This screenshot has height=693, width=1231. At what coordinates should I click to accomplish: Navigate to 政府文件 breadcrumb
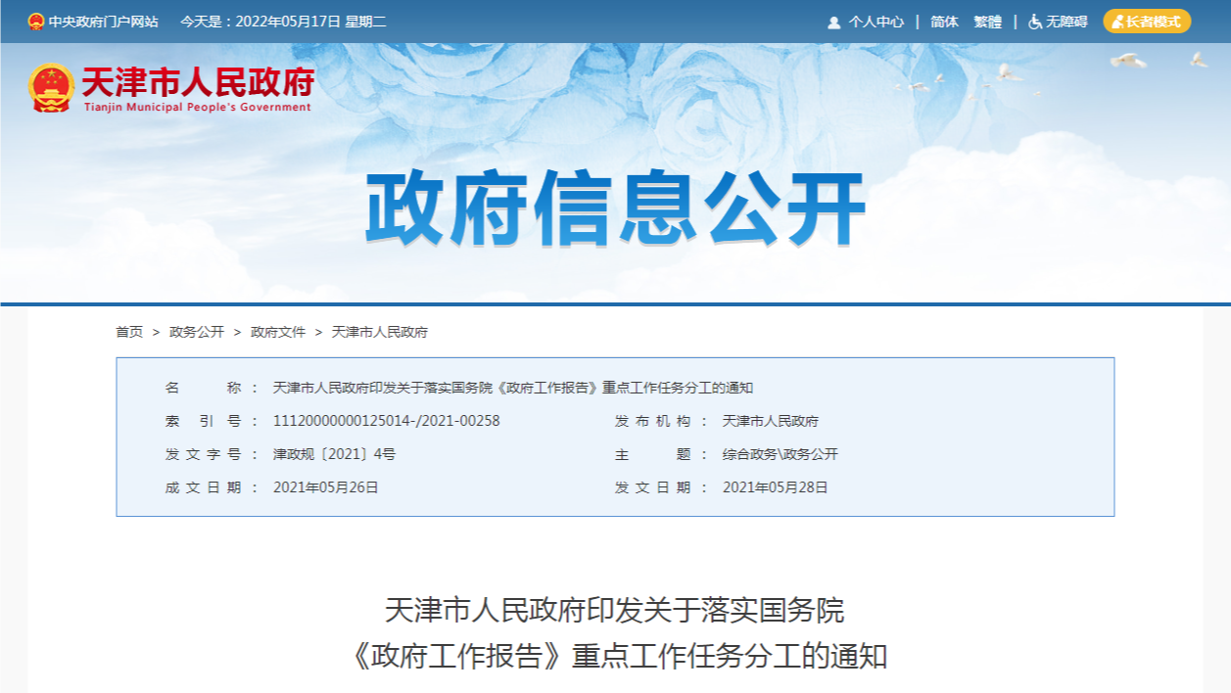pyautogui.click(x=278, y=332)
